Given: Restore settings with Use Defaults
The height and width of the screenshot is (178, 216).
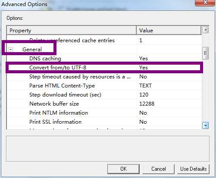Looking at the screenshot, I should click(x=193, y=169).
